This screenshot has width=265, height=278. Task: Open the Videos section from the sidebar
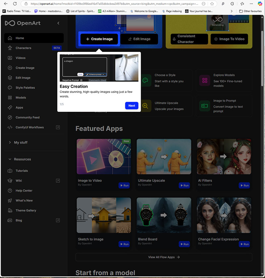(9, 58)
